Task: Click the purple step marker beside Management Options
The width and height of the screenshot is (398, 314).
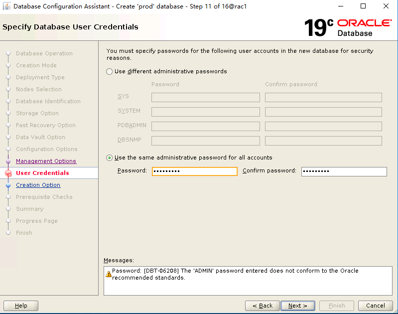Action: [x=8, y=161]
